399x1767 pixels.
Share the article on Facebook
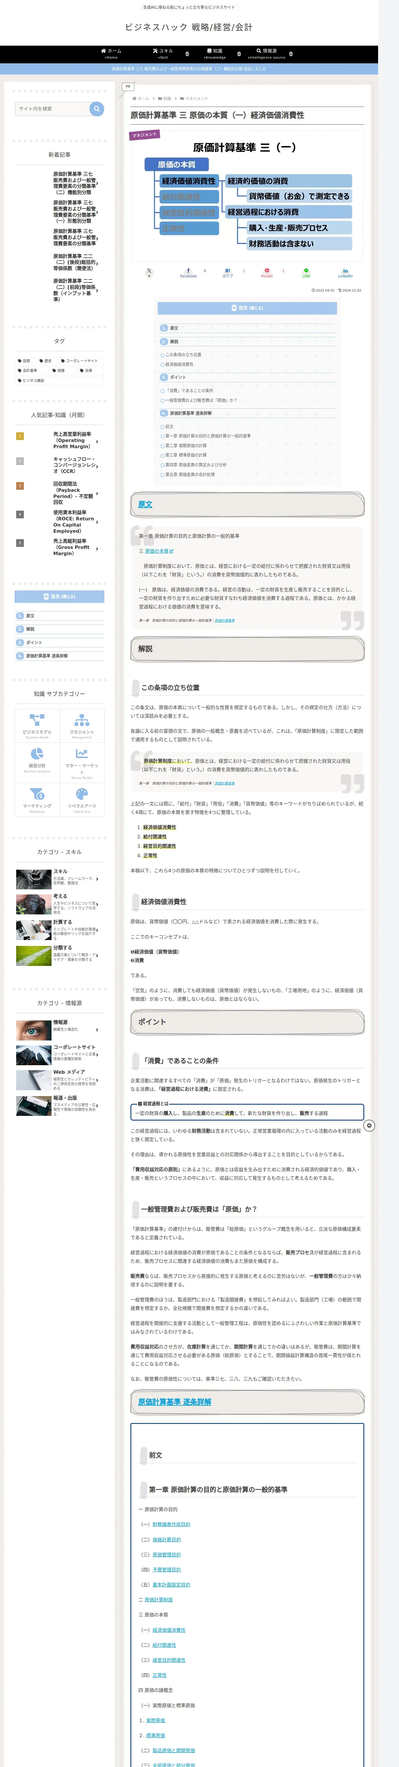coord(188,273)
